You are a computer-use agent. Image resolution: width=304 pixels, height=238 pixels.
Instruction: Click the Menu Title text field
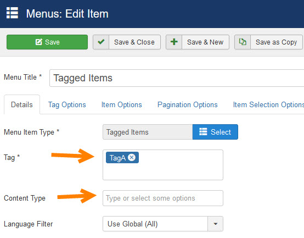[177, 78]
